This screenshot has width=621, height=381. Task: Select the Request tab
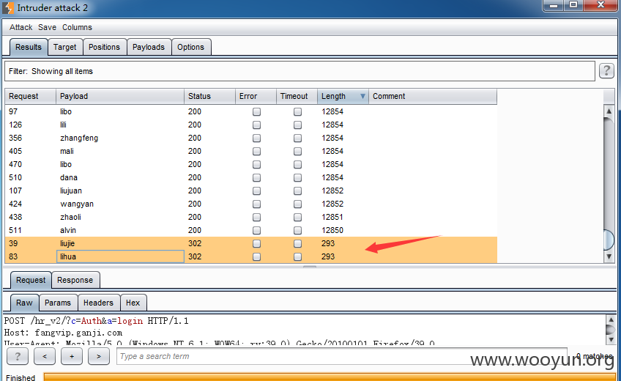coord(31,280)
